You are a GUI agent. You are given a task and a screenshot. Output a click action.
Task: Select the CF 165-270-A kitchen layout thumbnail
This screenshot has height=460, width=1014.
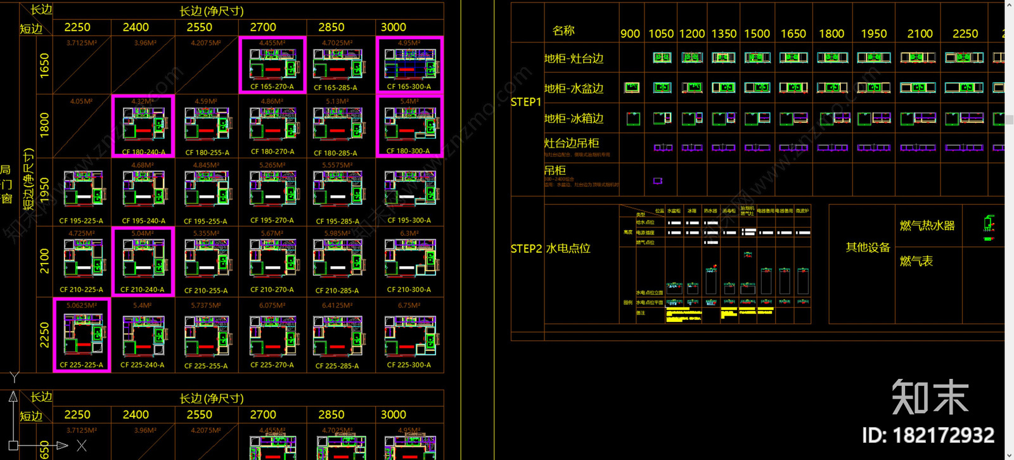(x=273, y=65)
